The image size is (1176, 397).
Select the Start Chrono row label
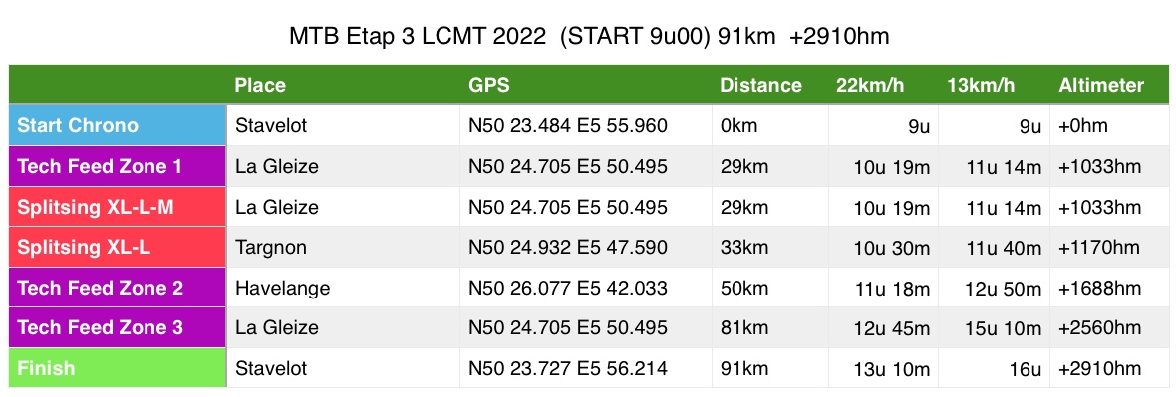click(x=118, y=125)
